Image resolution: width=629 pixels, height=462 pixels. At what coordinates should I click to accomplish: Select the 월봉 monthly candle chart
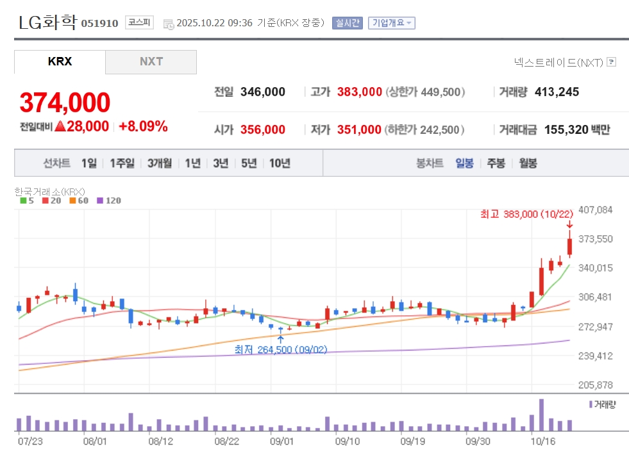coord(528,163)
